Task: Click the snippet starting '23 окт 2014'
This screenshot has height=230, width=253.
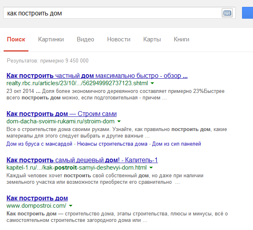Action: click(x=115, y=95)
